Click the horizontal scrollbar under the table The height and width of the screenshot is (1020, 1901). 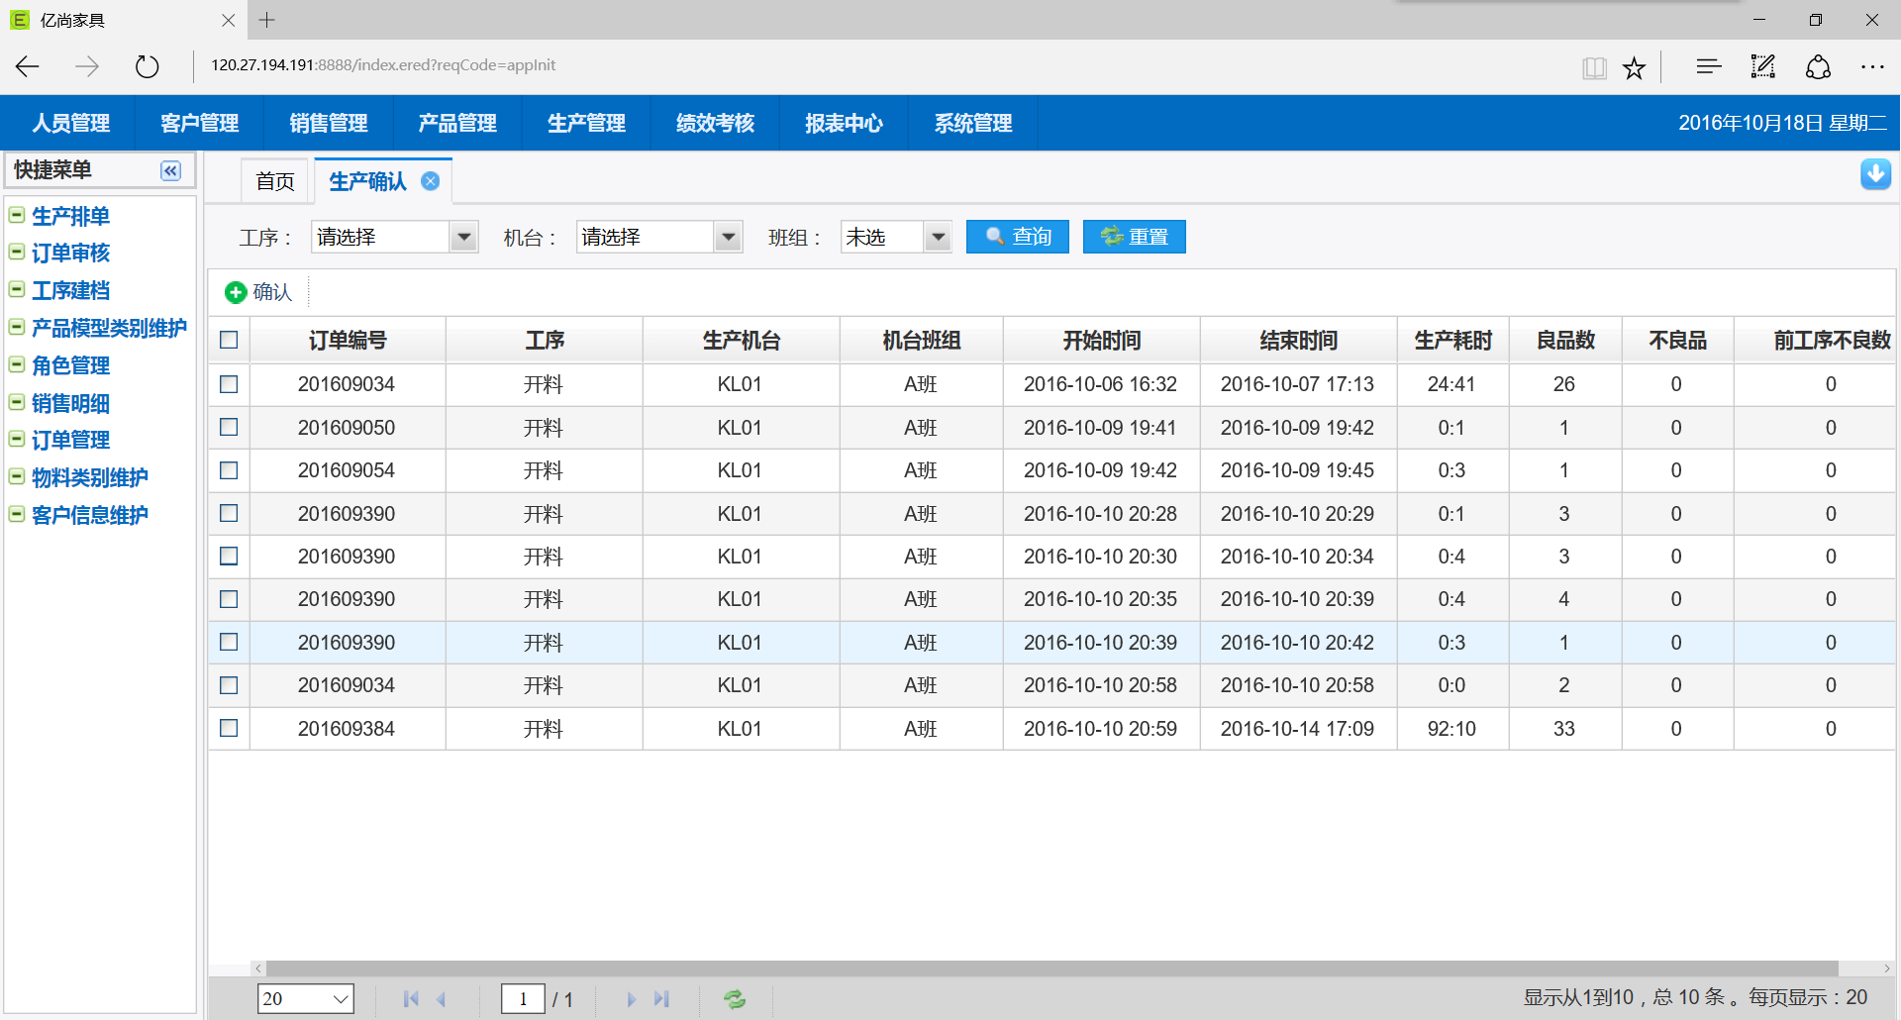click(x=1050, y=969)
